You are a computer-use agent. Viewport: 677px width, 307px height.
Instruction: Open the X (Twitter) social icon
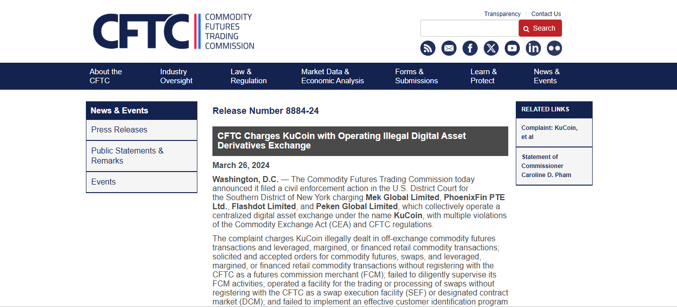point(491,48)
